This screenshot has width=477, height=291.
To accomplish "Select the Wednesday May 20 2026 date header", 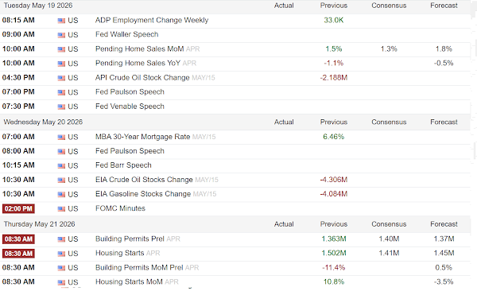I will pos(43,122).
